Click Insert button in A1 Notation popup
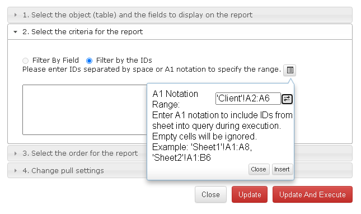 coord(282,169)
